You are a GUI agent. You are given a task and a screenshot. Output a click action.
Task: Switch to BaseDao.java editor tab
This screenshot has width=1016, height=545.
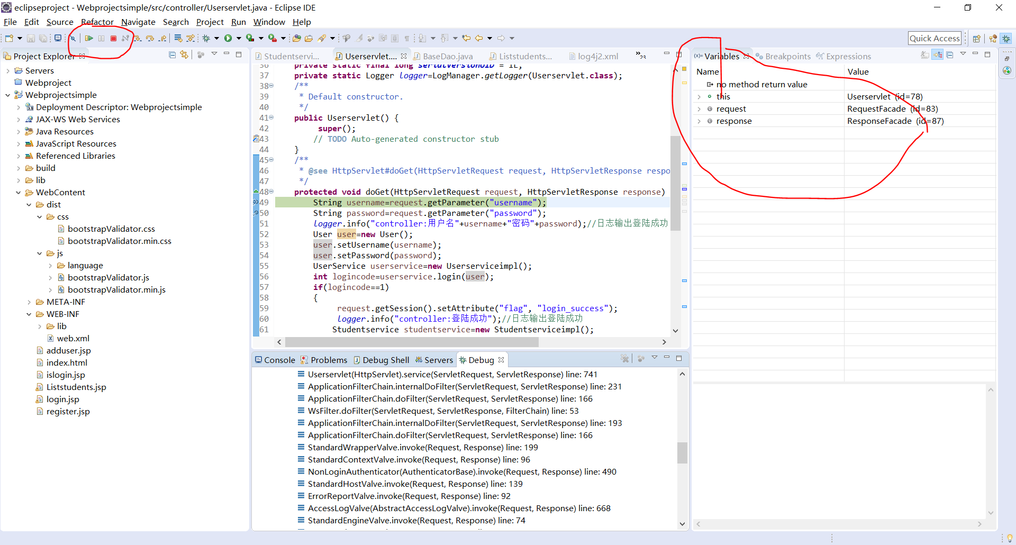[443, 57]
